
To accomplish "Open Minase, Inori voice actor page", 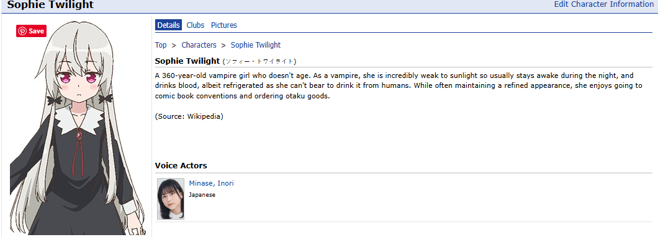I will (x=212, y=183).
